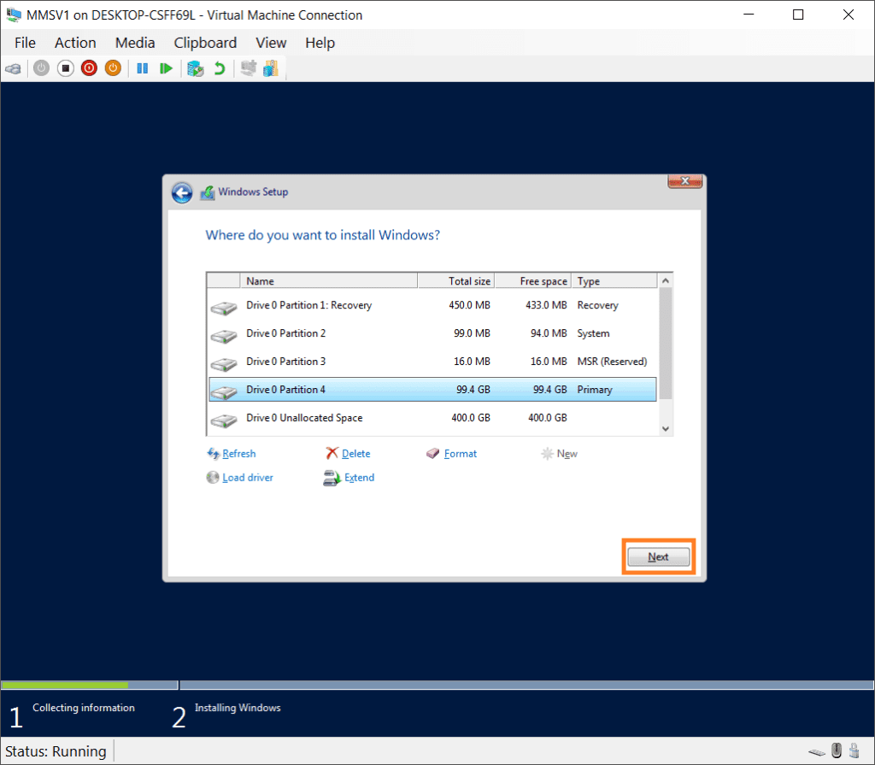
Task: Click the Total size column header
Action: [x=456, y=281]
